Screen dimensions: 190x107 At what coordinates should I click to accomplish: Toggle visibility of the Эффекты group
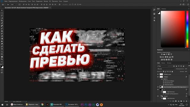pos(162,79)
